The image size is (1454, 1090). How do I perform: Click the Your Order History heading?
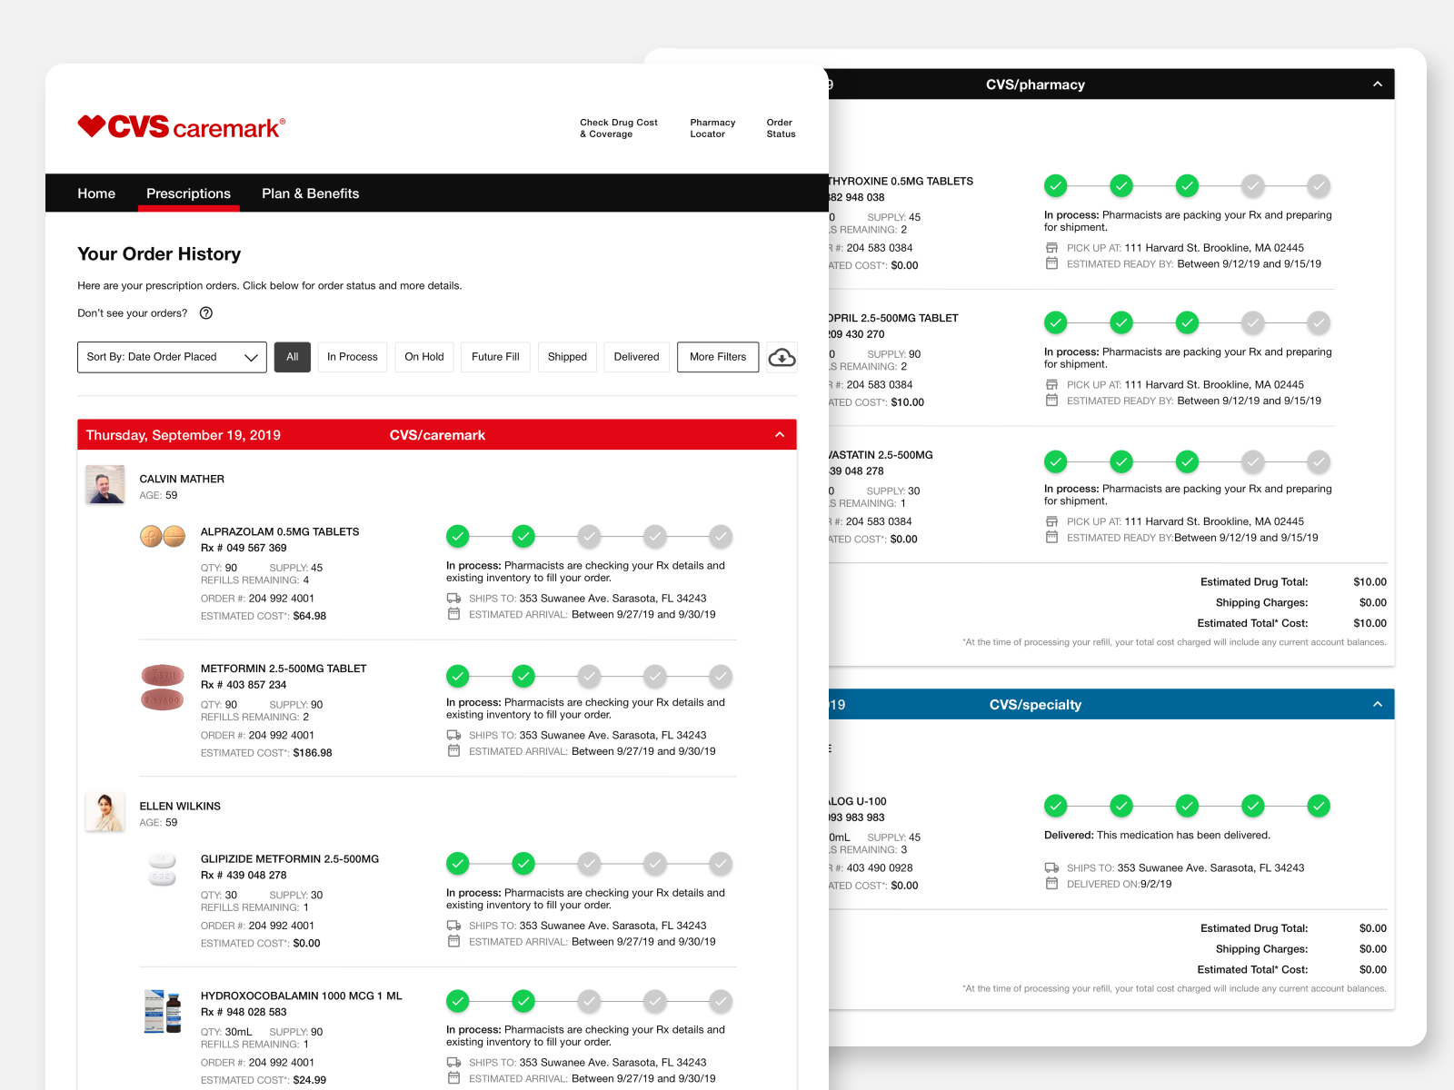[159, 254]
